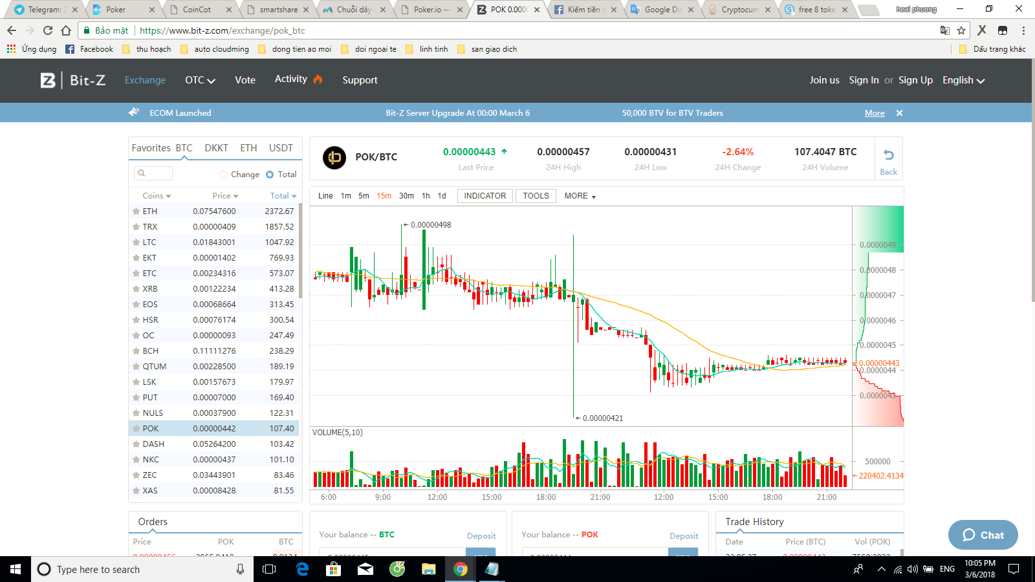The height and width of the screenshot is (582, 1035).
Task: Switch to the Favorites tab
Action: click(x=151, y=148)
